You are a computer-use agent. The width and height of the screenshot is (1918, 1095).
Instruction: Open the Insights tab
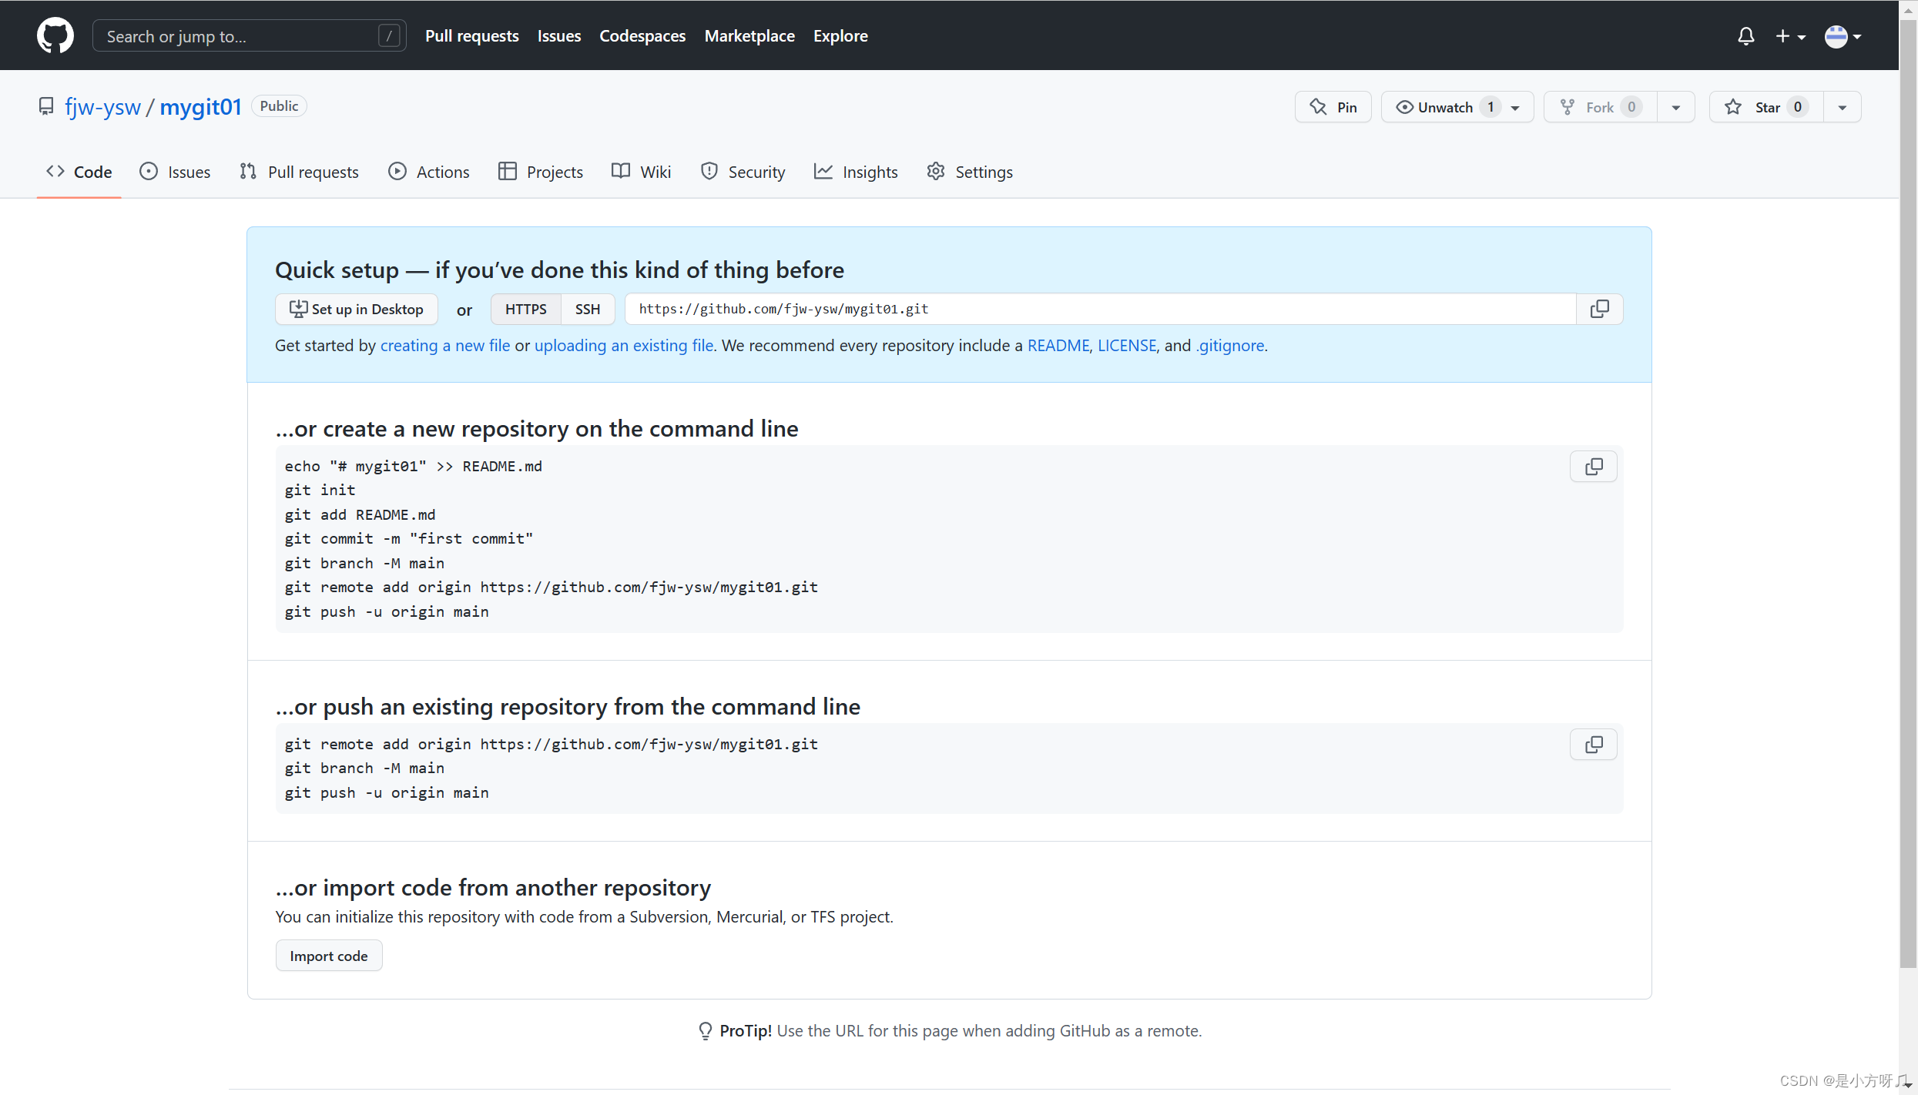tap(856, 172)
